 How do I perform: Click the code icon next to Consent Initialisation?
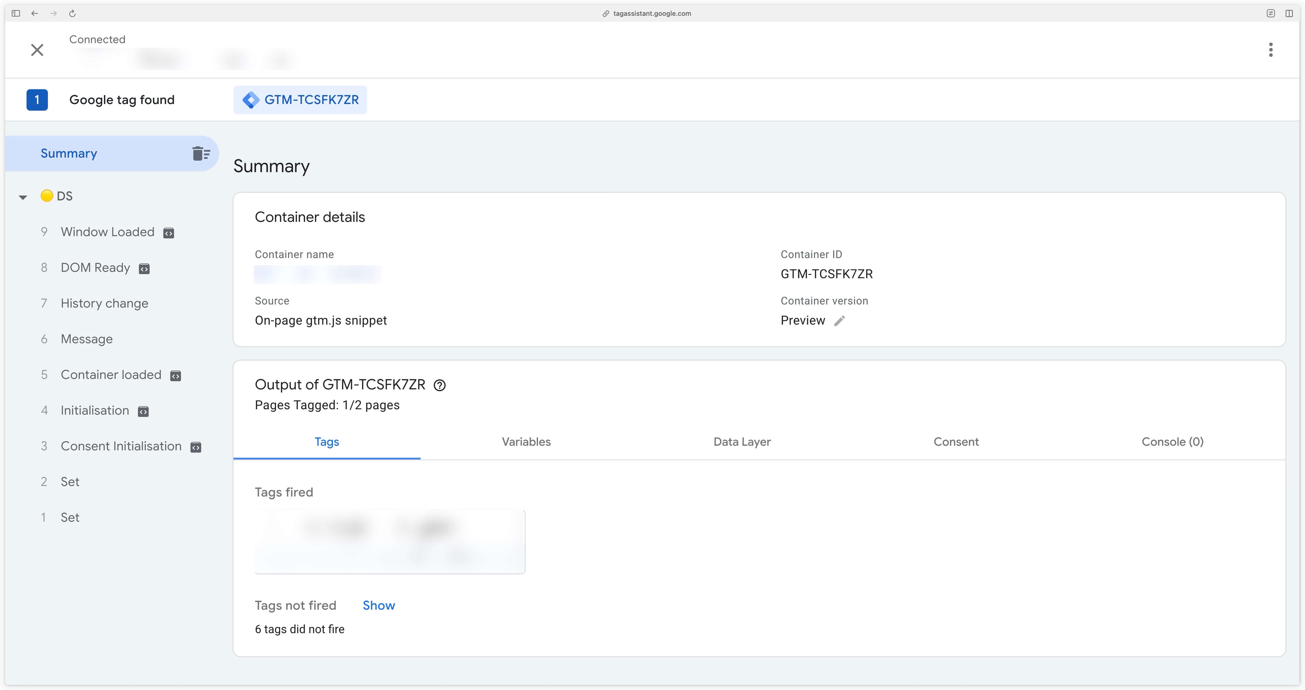[196, 447]
